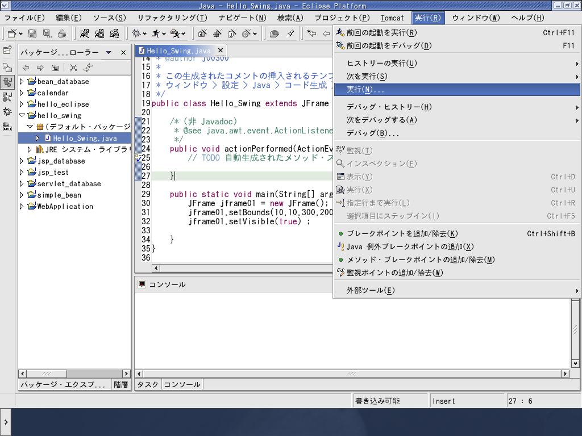Screen dimensions: 582x436
Task: Click the Print toolbar icon
Action: (x=61, y=33)
